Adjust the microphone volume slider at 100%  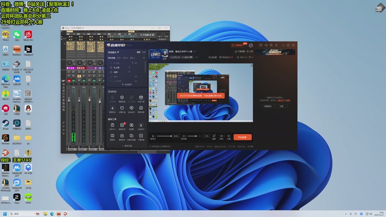click(x=165, y=136)
